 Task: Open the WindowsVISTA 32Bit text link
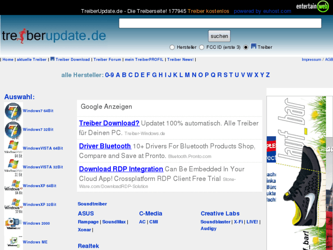43,167
